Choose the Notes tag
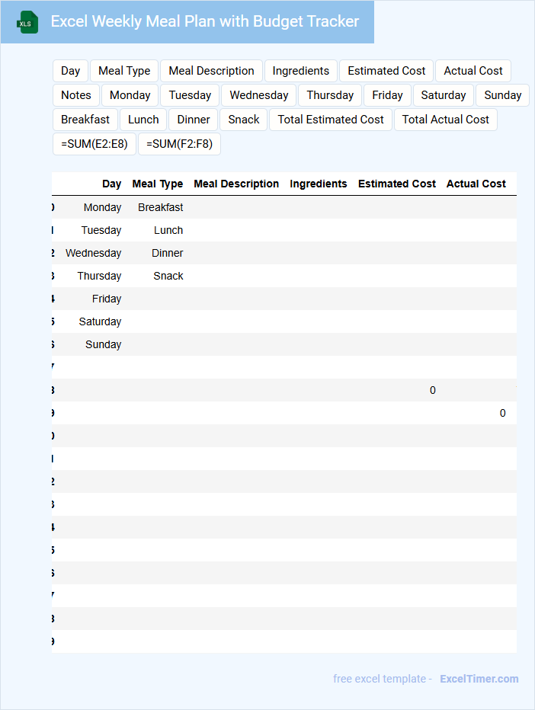The image size is (535, 710). [76, 95]
